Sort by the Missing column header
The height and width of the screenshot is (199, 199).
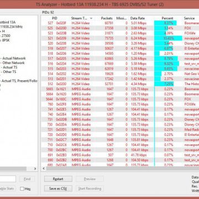click(x=122, y=18)
